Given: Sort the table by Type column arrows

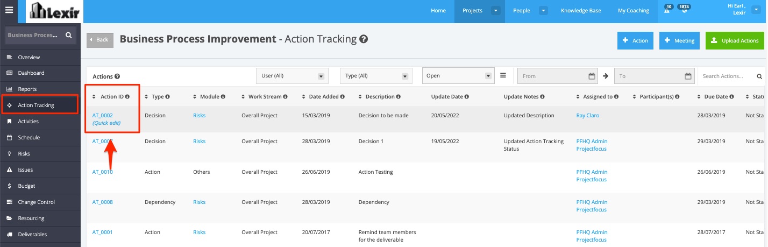Looking at the screenshot, I should click(147, 97).
